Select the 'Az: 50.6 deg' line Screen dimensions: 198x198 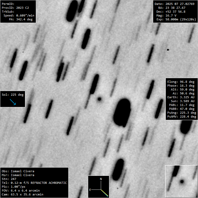point(184,93)
